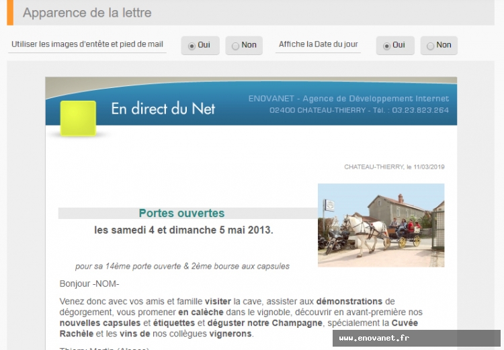This screenshot has width=504, height=350.
Task: Click the '02400 CHATEAU-THIERRY' address line
Action: click(x=359, y=110)
